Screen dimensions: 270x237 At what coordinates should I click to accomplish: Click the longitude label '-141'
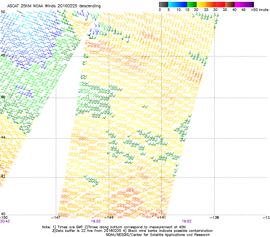162,218
